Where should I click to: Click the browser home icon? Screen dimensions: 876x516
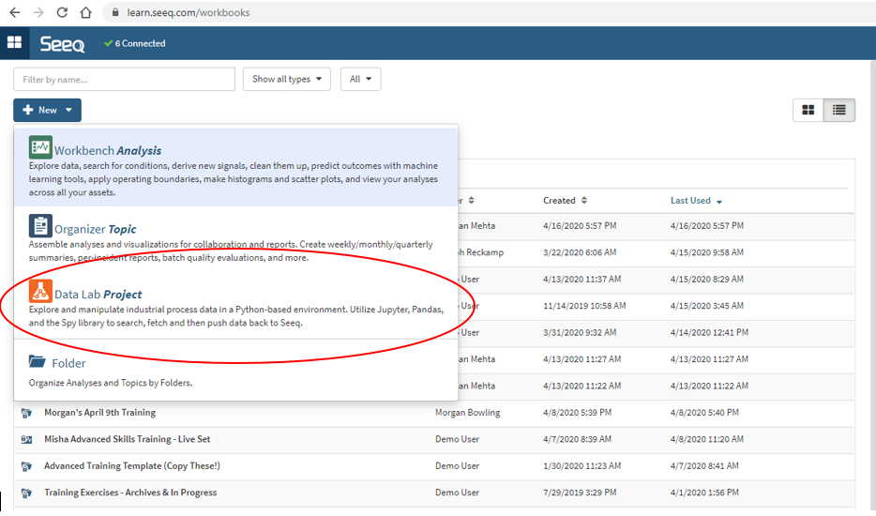(x=85, y=13)
